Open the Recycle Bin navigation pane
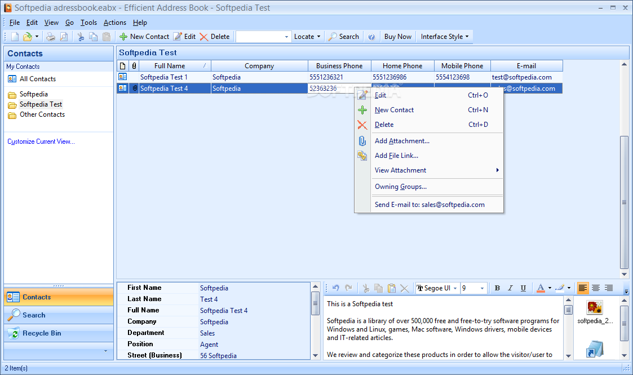633x375 pixels. coord(59,333)
